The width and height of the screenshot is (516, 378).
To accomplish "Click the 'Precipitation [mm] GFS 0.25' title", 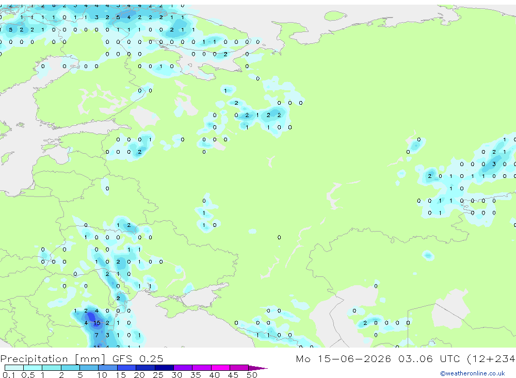I will pyautogui.click(x=82, y=359).
